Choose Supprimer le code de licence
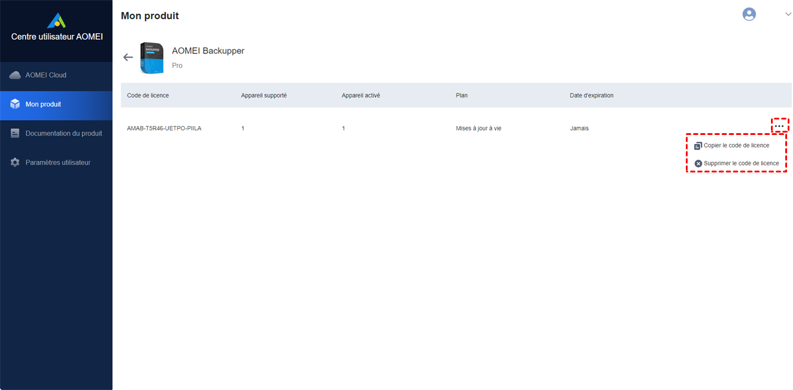Image resolution: width=793 pixels, height=390 pixels. coord(741,163)
